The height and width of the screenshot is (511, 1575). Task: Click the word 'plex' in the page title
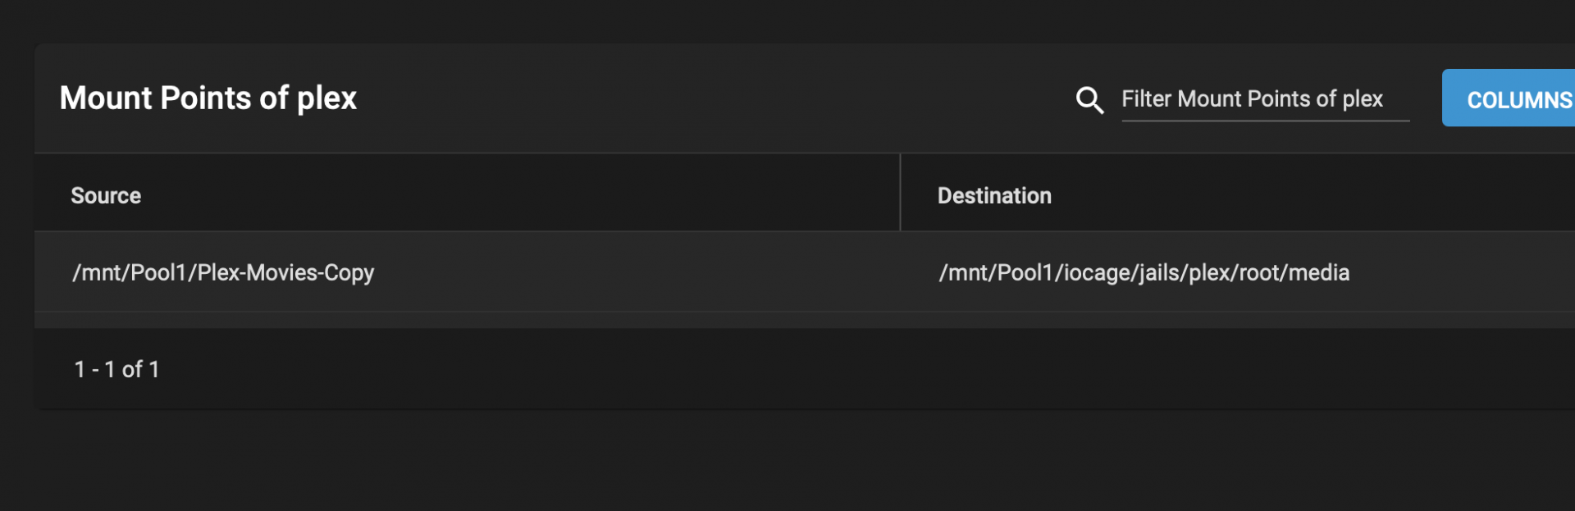[x=326, y=99]
